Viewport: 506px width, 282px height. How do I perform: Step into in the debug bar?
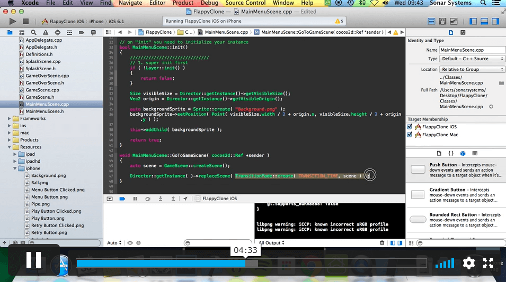pos(161,199)
